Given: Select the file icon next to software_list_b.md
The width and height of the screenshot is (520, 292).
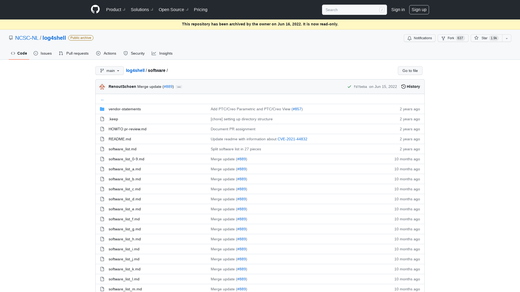Looking at the screenshot, I should (102, 179).
